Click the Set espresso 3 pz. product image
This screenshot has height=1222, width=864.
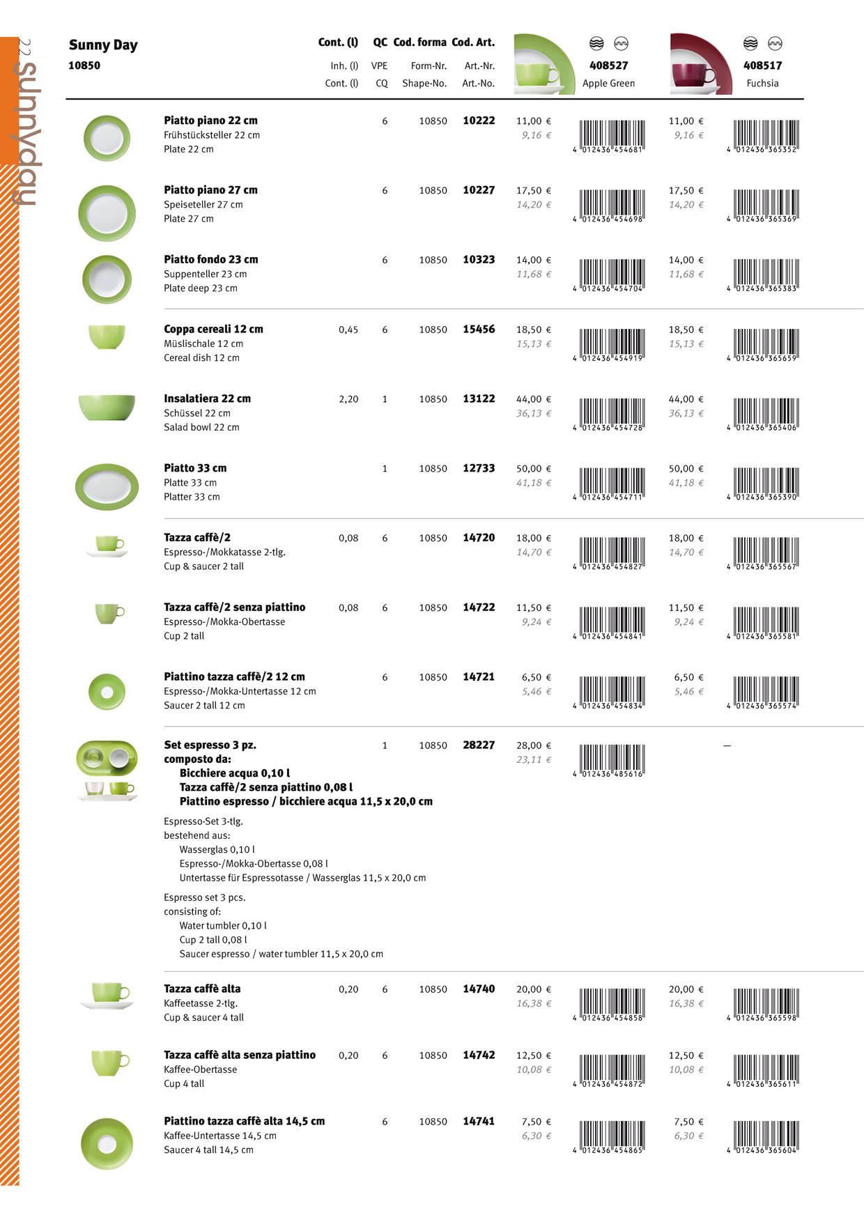pos(107,771)
